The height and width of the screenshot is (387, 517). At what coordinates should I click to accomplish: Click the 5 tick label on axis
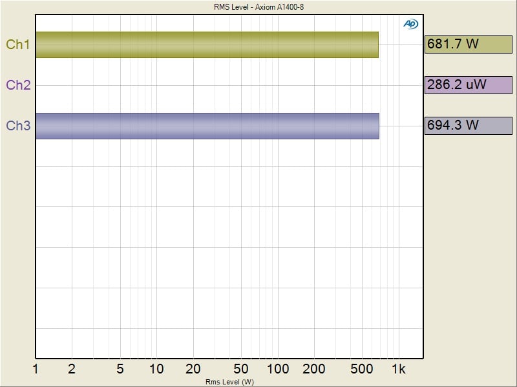click(x=120, y=370)
